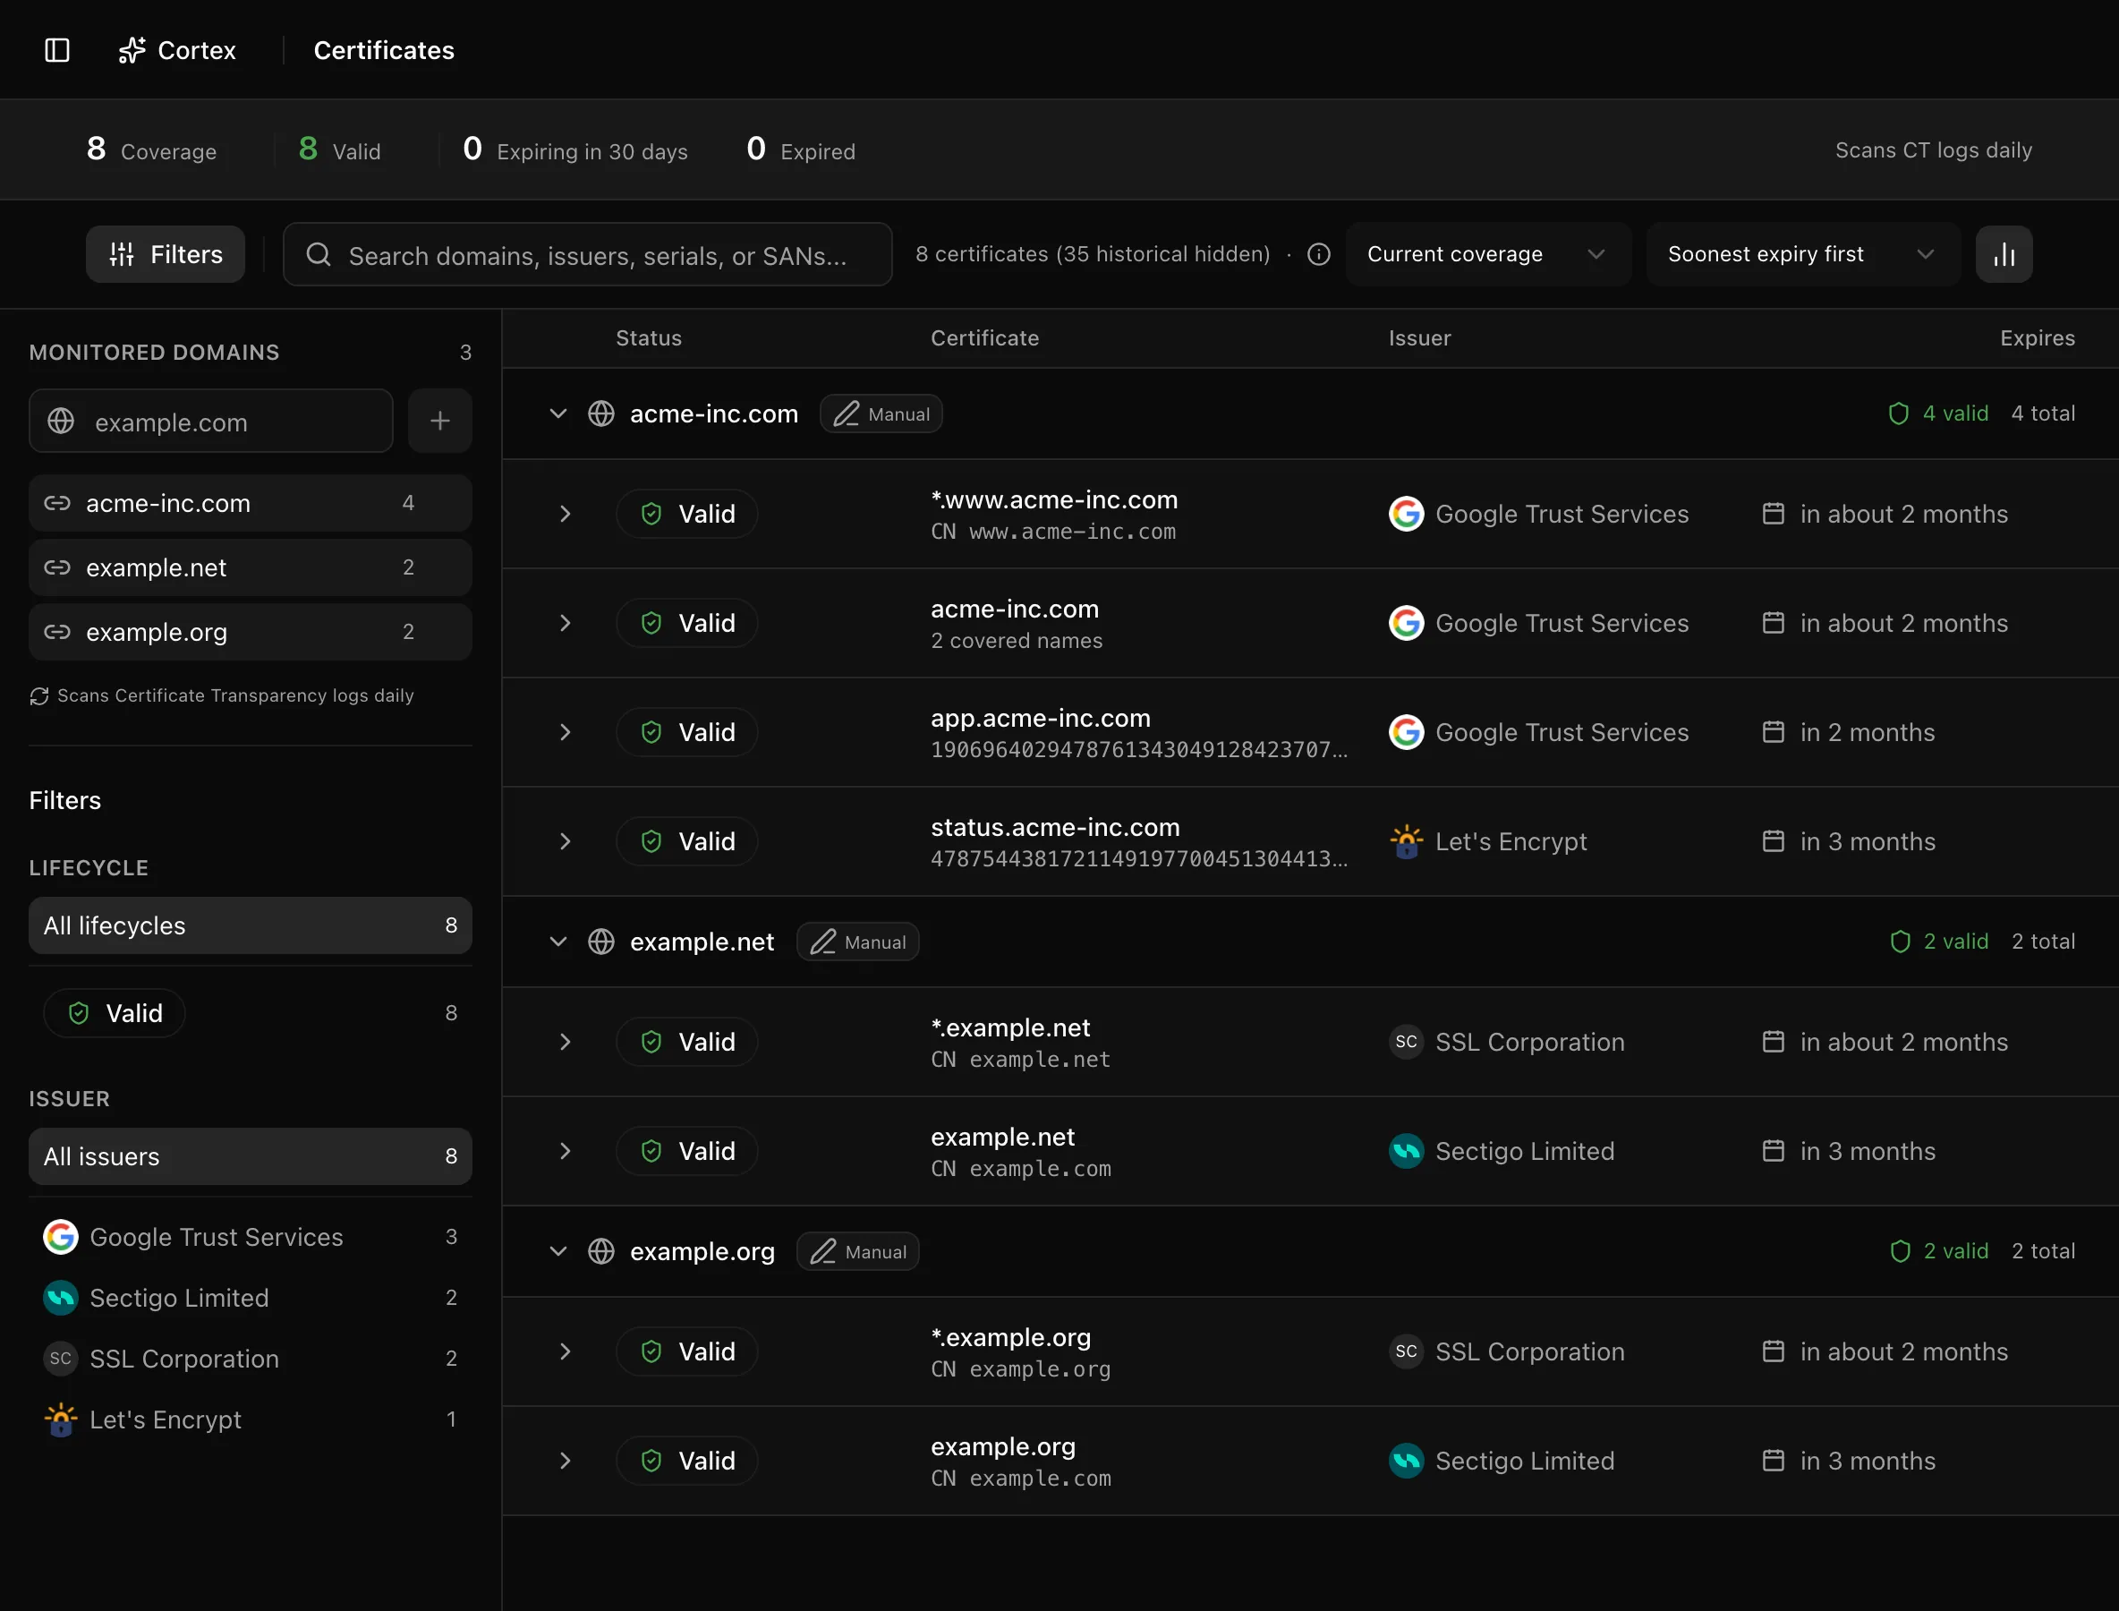Click the plus button to add domain
The width and height of the screenshot is (2119, 1611).
[x=440, y=421]
